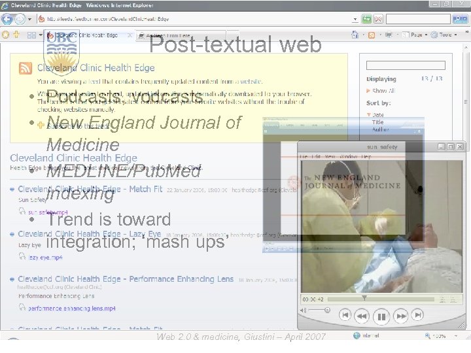Sort feed by Date

378,115
